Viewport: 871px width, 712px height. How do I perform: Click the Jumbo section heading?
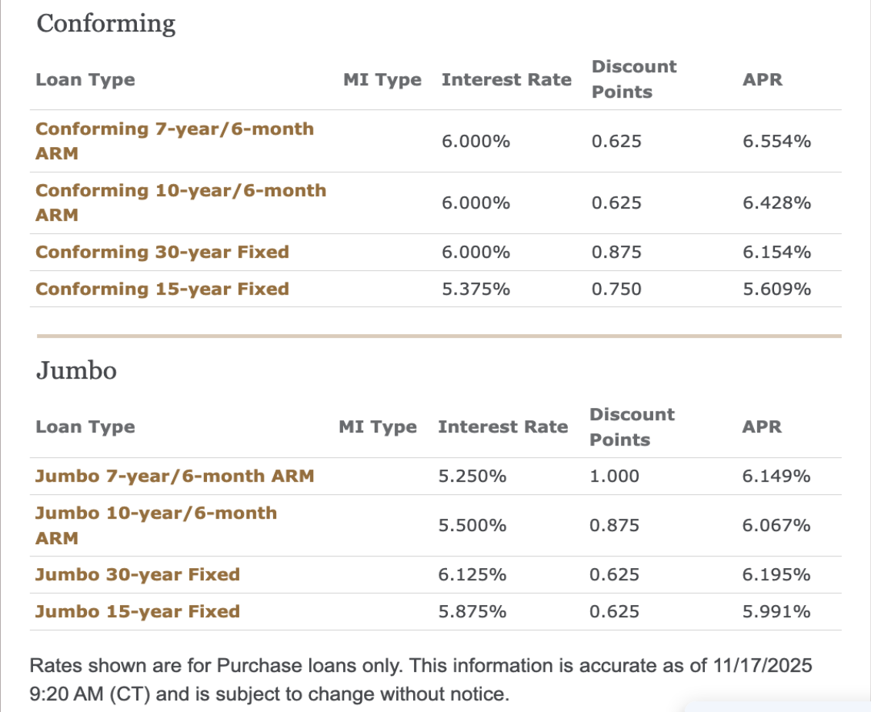(x=76, y=371)
